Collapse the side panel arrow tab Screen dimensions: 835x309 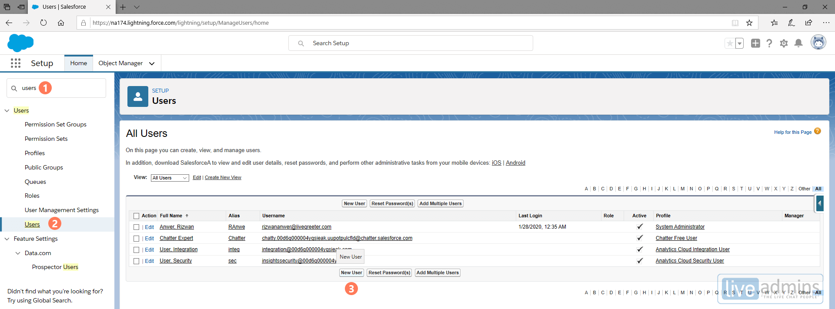pyautogui.click(x=820, y=203)
